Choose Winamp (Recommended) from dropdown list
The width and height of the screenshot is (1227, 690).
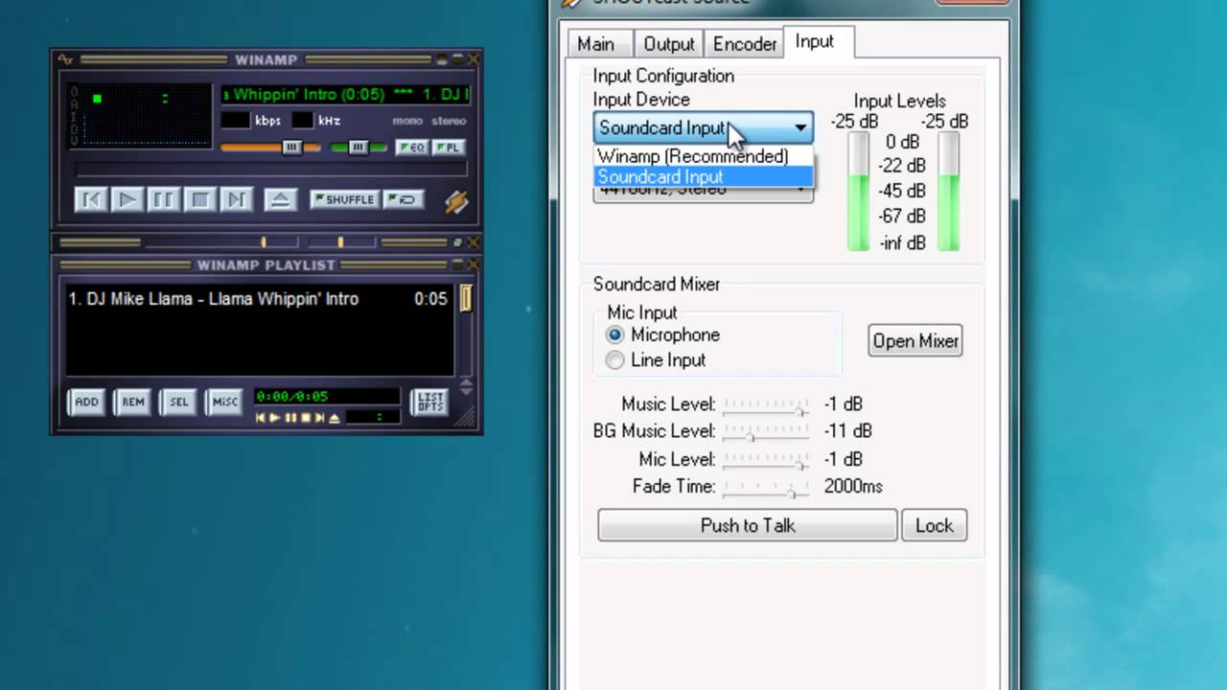(703, 156)
